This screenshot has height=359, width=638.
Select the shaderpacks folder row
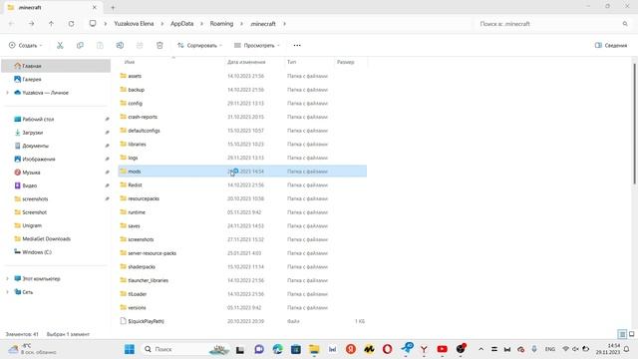pyautogui.click(x=242, y=266)
